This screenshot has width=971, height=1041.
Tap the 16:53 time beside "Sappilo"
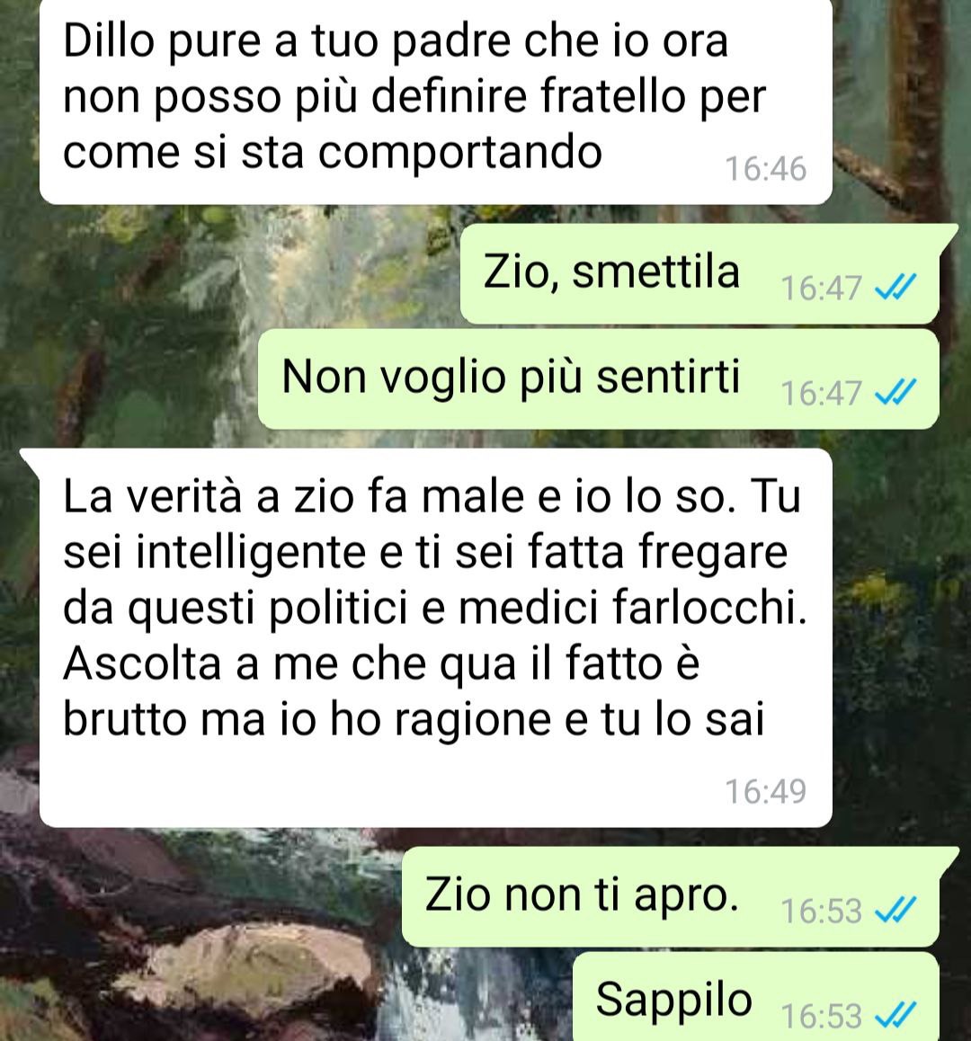tap(821, 1015)
